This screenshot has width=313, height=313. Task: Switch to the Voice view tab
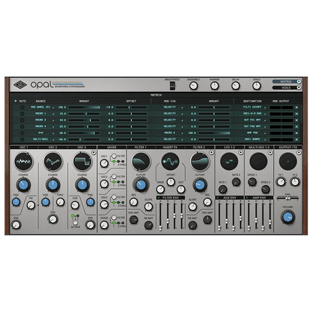click(287, 88)
